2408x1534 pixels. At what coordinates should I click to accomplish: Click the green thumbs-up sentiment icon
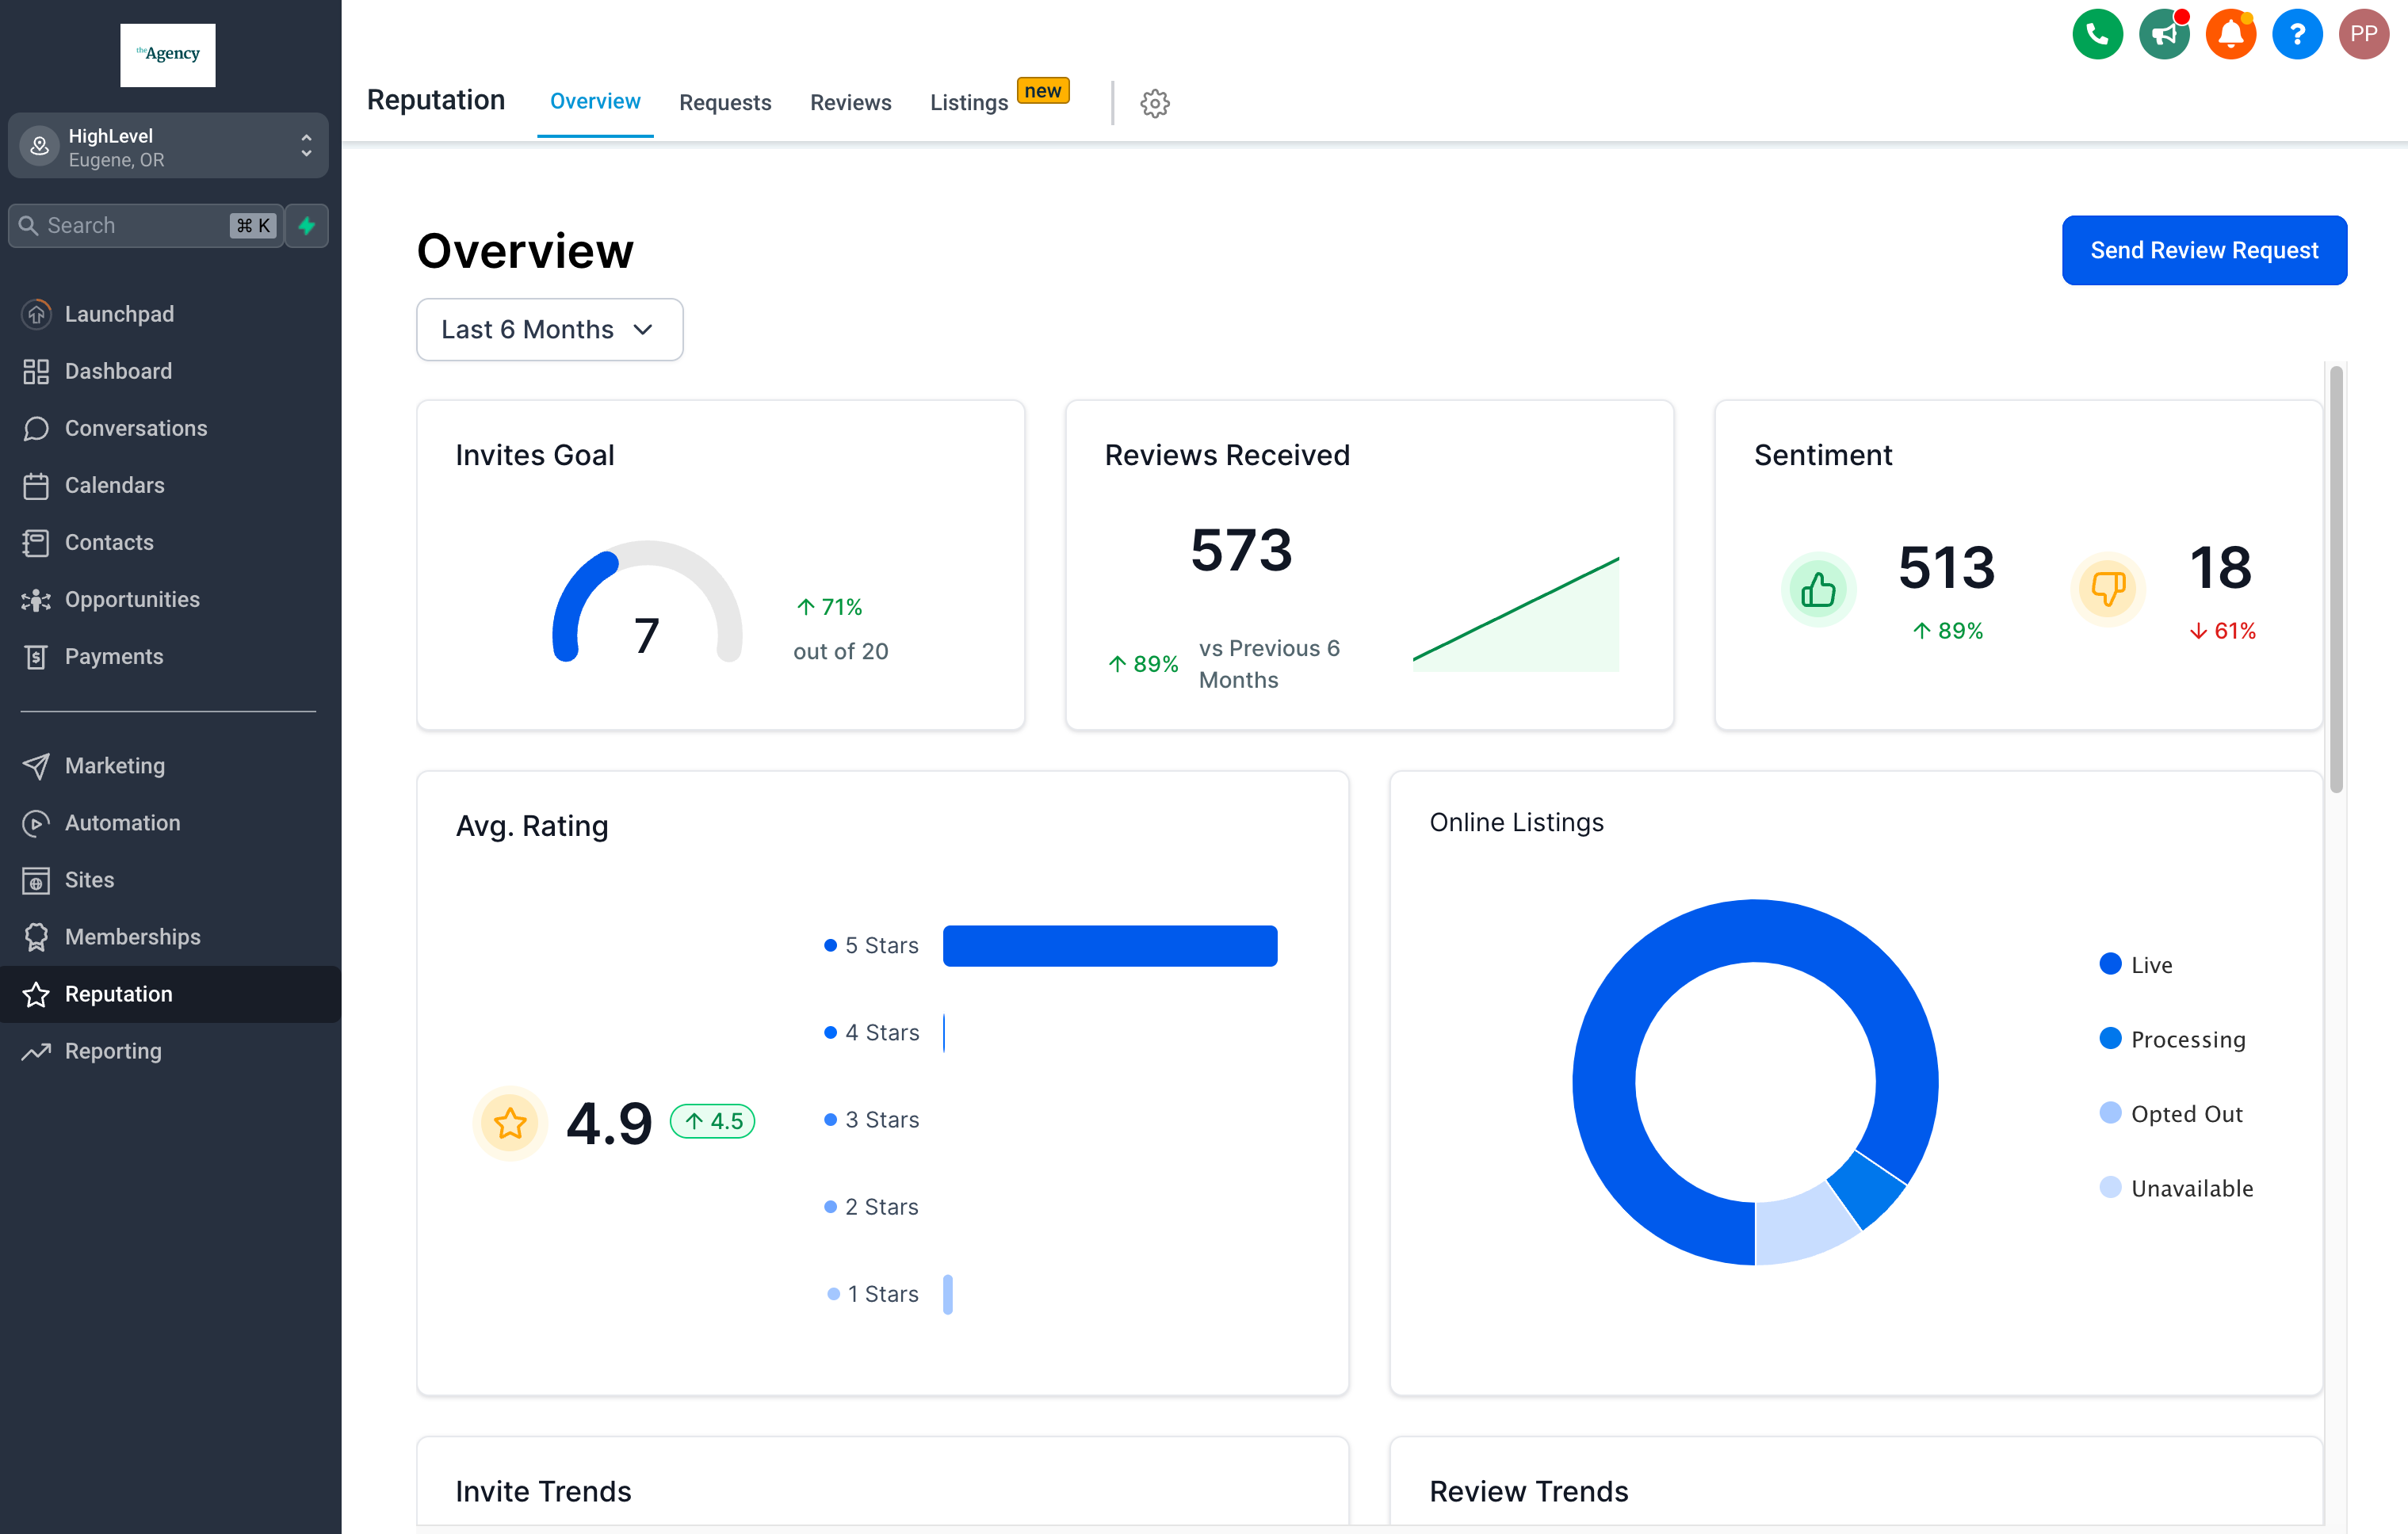(x=1818, y=590)
